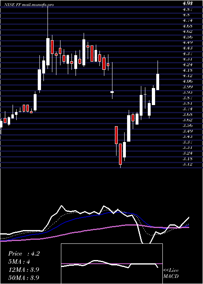
Task: Click the 4.74 price axis label
Action: point(187,20)
